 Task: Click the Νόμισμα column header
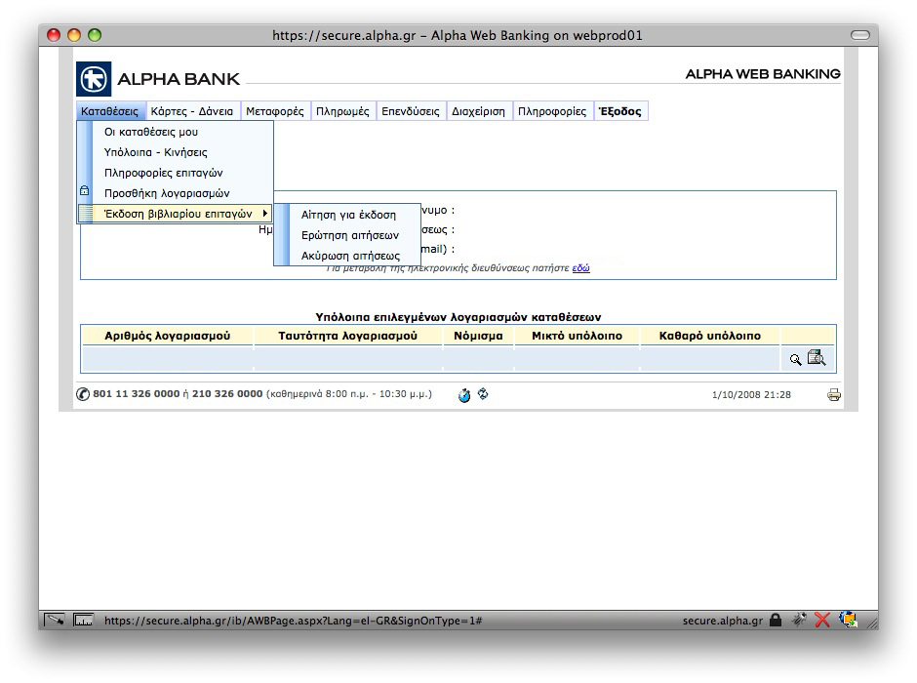point(478,336)
